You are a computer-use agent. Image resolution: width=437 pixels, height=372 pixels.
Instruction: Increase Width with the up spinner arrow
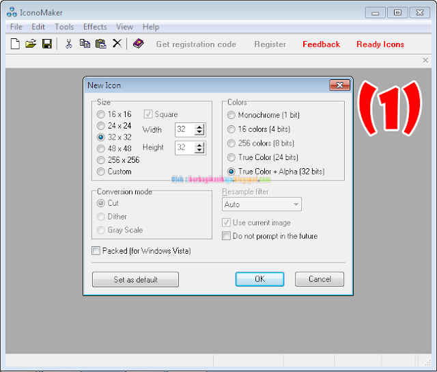(199, 127)
